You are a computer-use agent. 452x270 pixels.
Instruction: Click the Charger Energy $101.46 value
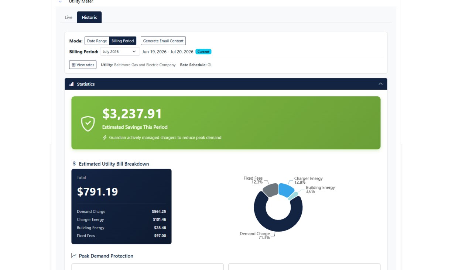coord(159,220)
